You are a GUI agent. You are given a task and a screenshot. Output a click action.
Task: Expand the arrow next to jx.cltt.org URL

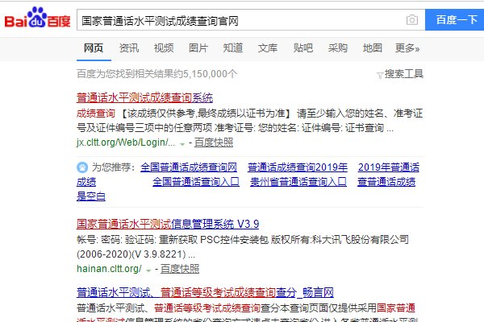[x=182, y=144]
